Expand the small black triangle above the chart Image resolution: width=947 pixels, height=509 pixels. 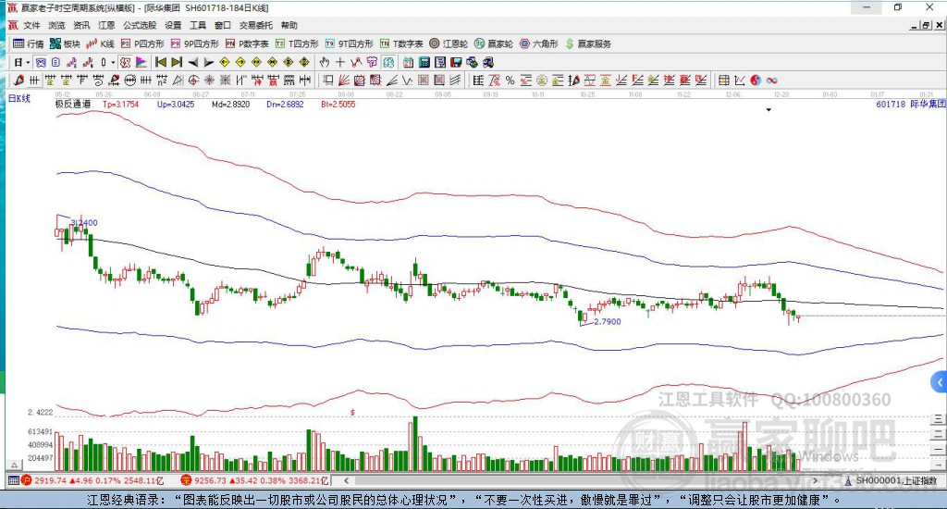(769, 110)
